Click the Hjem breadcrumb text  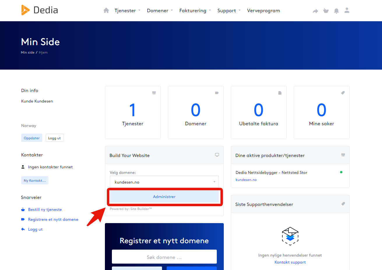coord(43,52)
